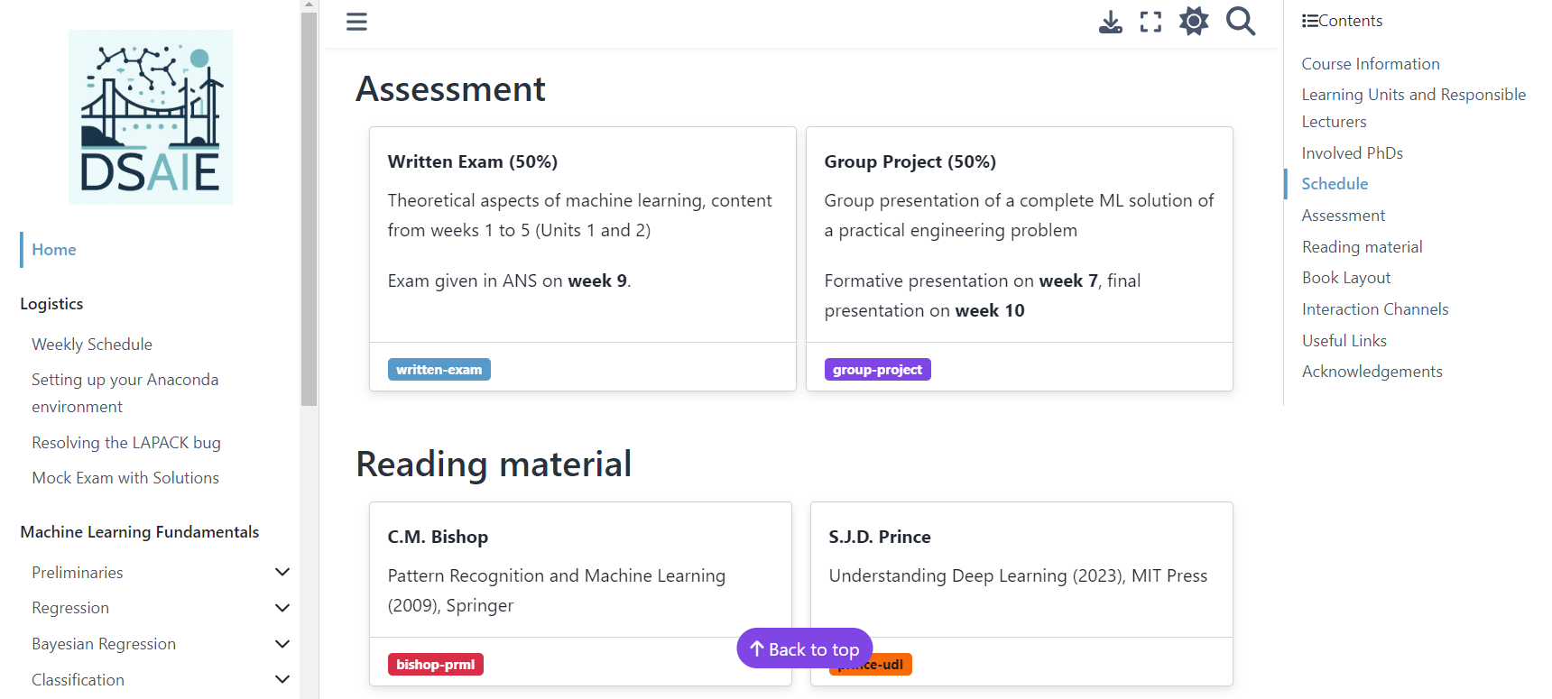Click the group-project badge

tap(877, 370)
